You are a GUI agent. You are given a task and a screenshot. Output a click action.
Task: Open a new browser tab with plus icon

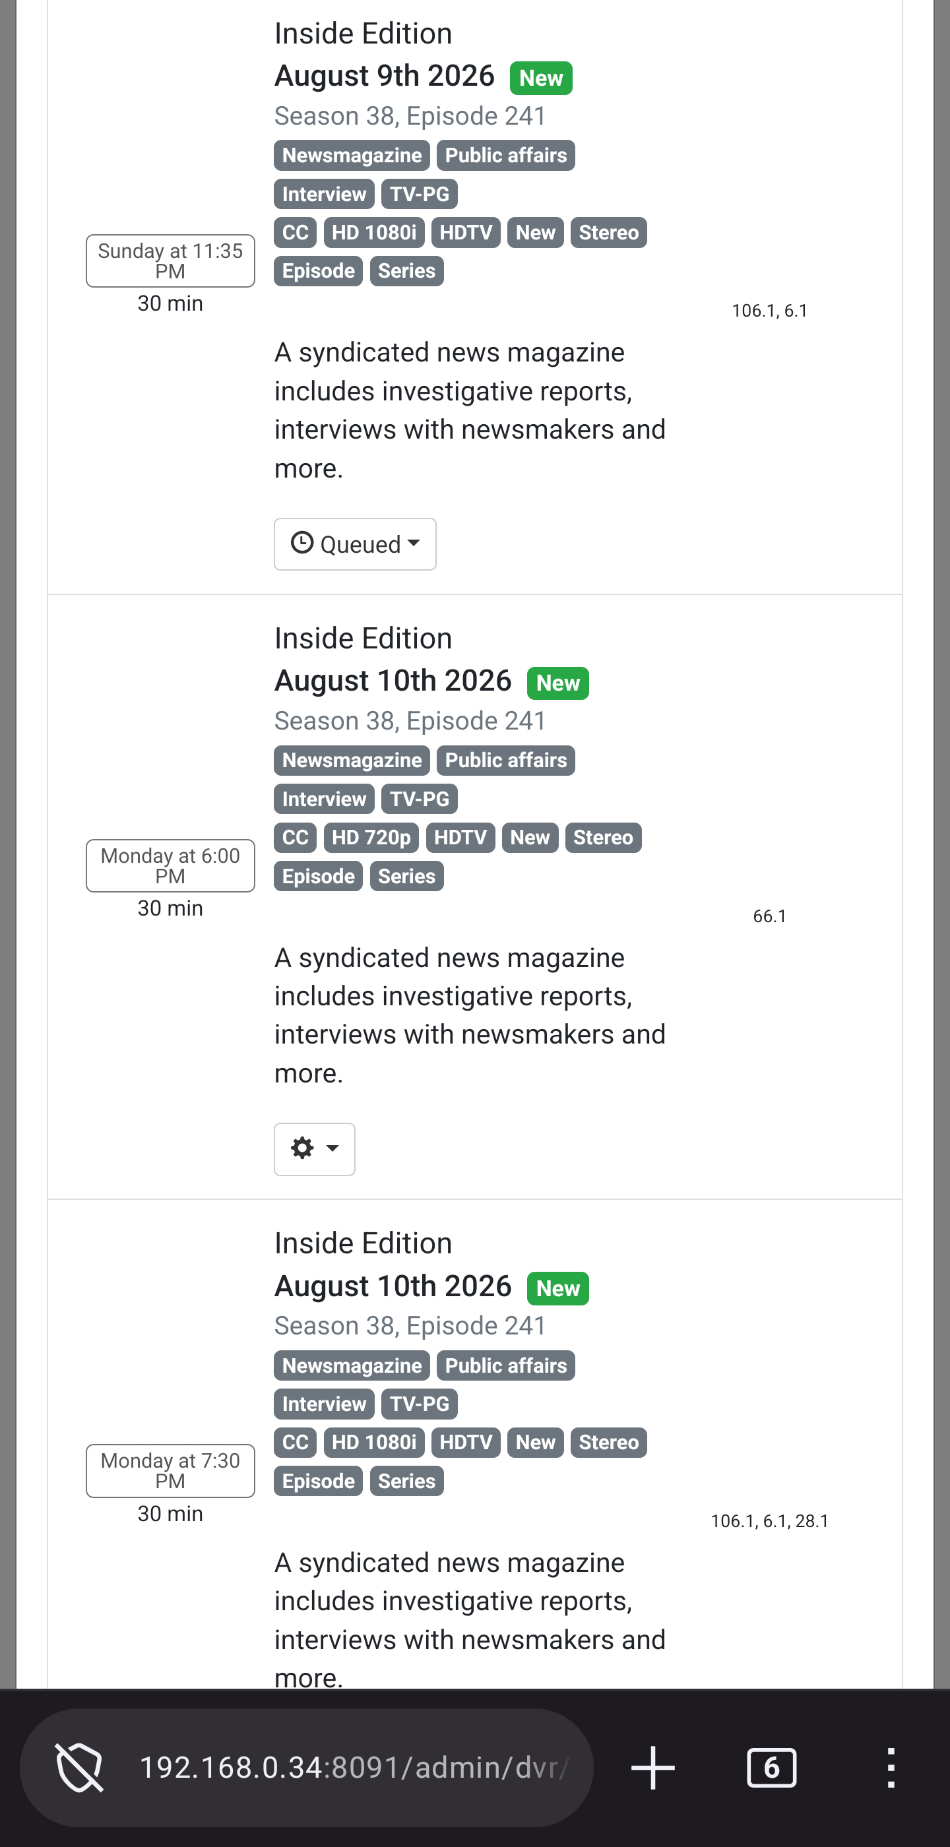(652, 1767)
